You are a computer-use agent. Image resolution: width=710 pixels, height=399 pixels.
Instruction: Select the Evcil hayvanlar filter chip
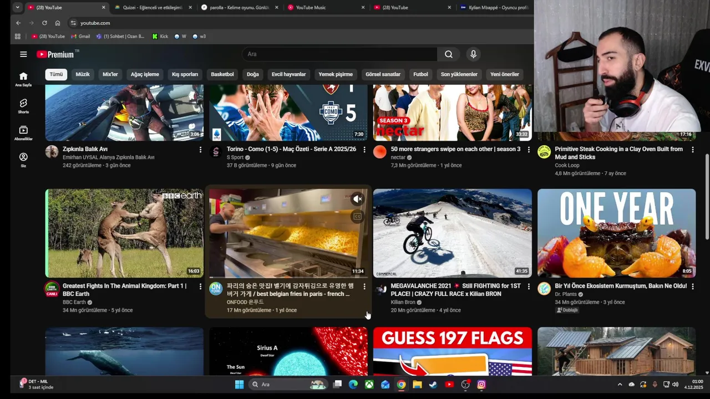point(288,74)
